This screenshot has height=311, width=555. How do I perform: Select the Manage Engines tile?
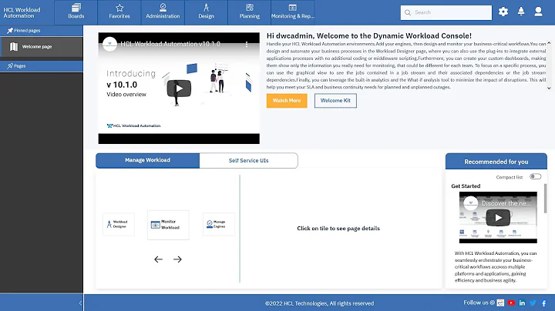click(219, 224)
